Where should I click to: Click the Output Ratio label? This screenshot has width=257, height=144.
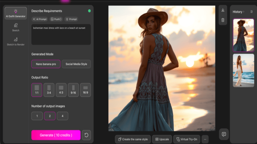coord(40,77)
